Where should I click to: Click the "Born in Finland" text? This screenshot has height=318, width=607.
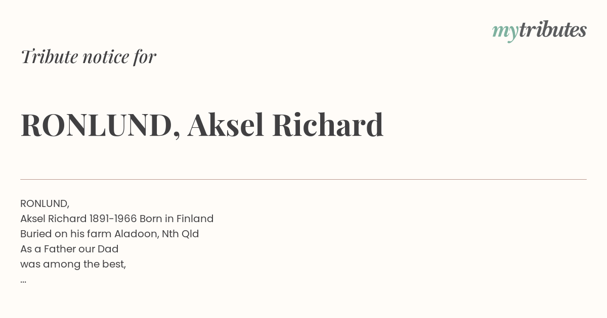(x=177, y=219)
